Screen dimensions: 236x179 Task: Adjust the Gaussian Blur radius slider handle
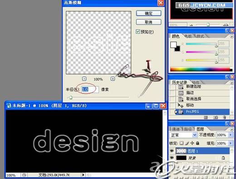click(x=71, y=98)
